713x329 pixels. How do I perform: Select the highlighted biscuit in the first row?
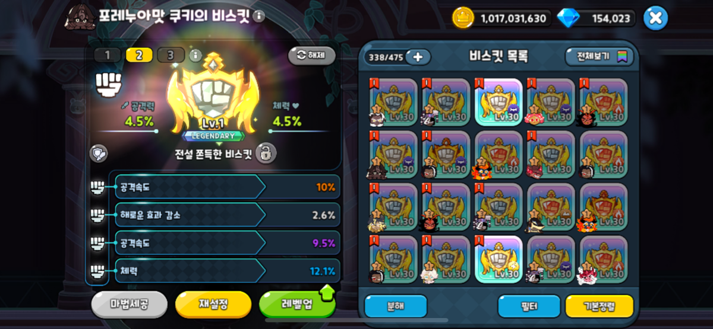tap(499, 102)
